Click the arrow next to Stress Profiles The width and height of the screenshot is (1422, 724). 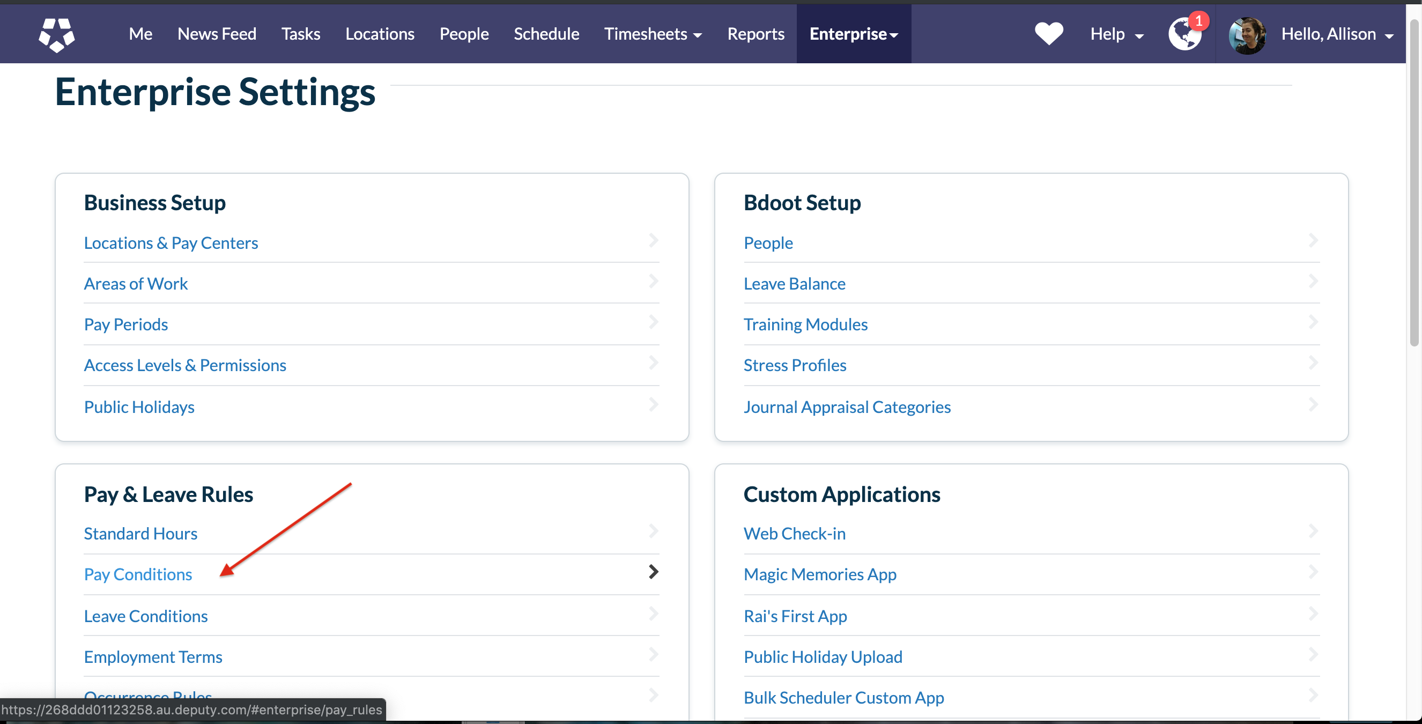pyautogui.click(x=1313, y=363)
